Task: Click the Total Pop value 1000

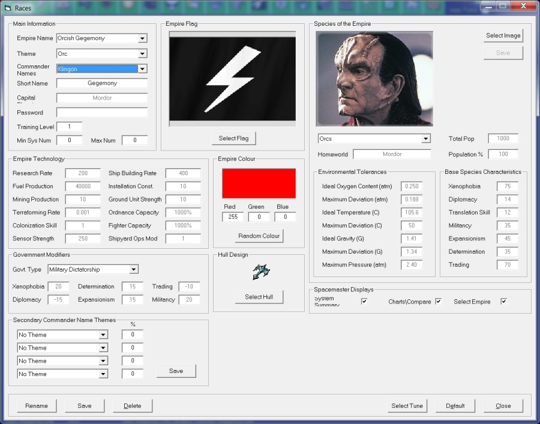Action: (x=503, y=139)
